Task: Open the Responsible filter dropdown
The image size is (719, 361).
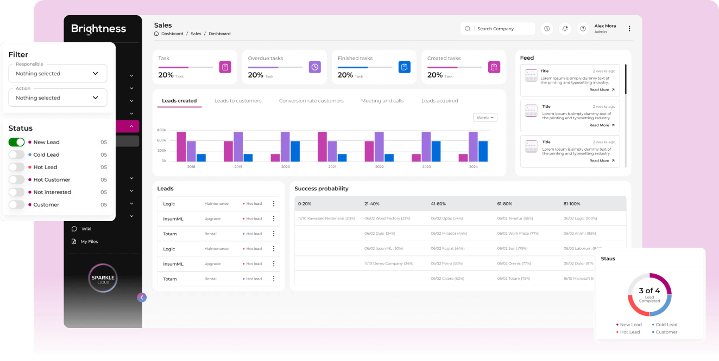Action: point(58,73)
